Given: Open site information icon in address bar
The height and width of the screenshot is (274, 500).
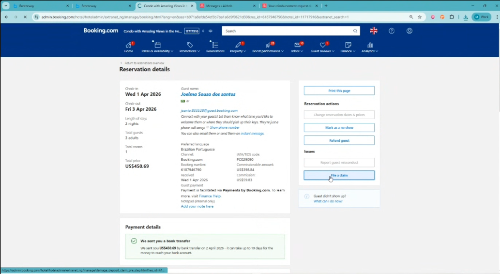Looking at the screenshot, I should point(36,17).
